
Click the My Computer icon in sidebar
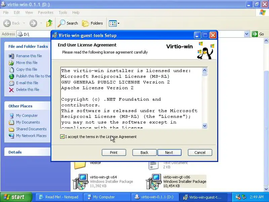[11, 115]
